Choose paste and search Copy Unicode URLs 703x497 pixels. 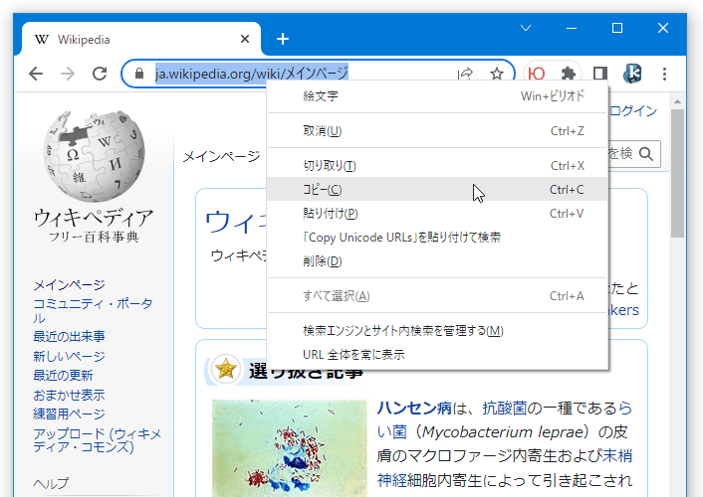pos(437,237)
